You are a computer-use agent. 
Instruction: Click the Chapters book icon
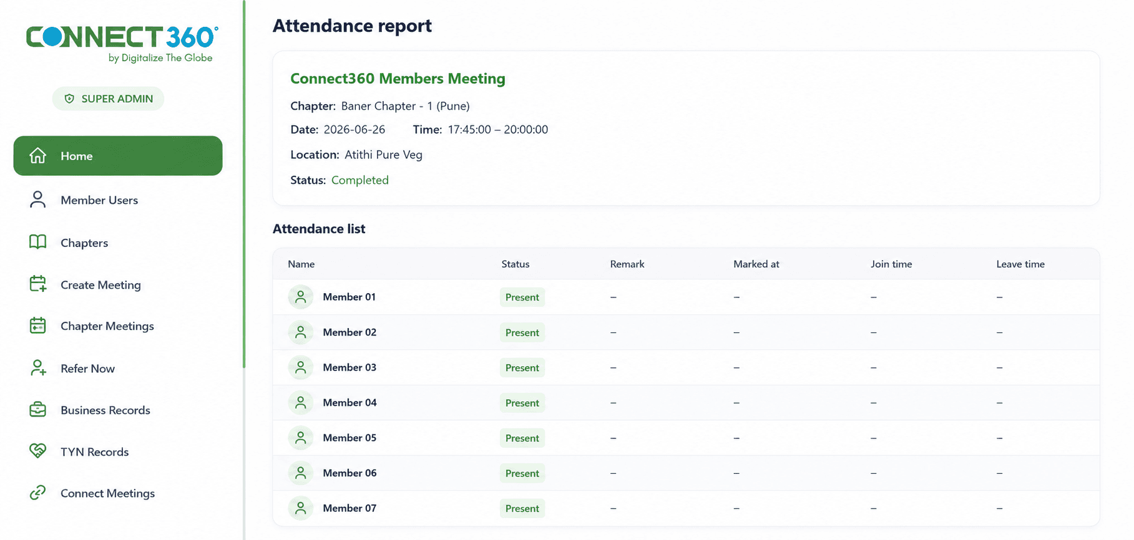pos(38,242)
